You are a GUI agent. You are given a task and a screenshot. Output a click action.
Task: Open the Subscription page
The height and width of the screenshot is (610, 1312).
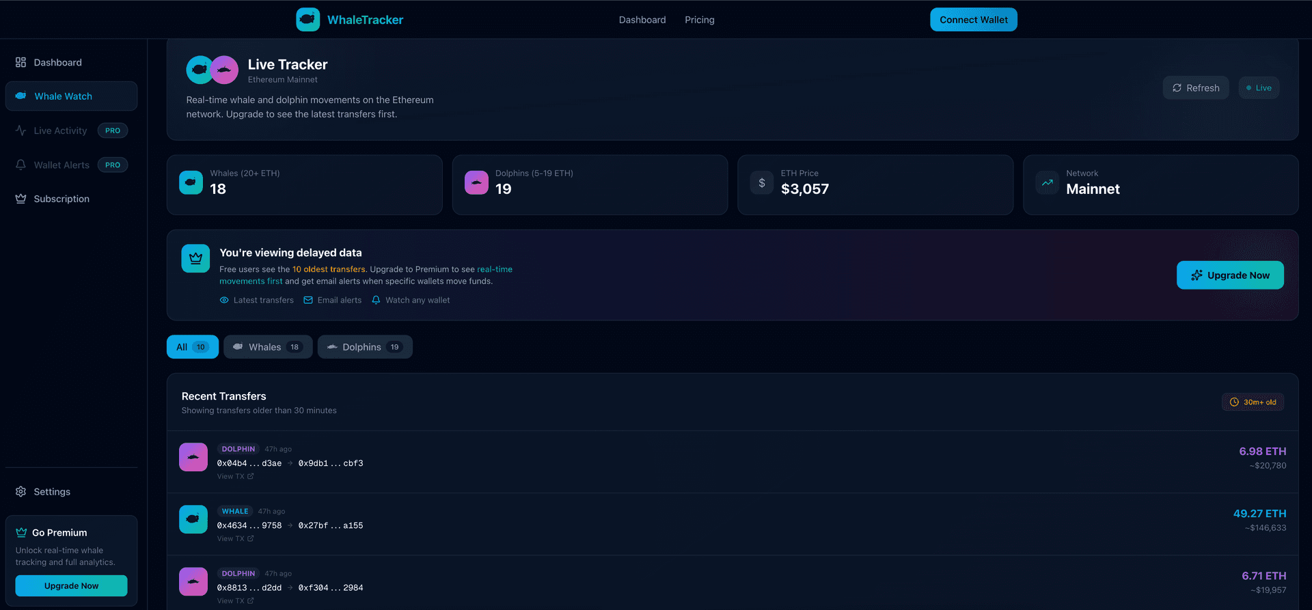61,199
